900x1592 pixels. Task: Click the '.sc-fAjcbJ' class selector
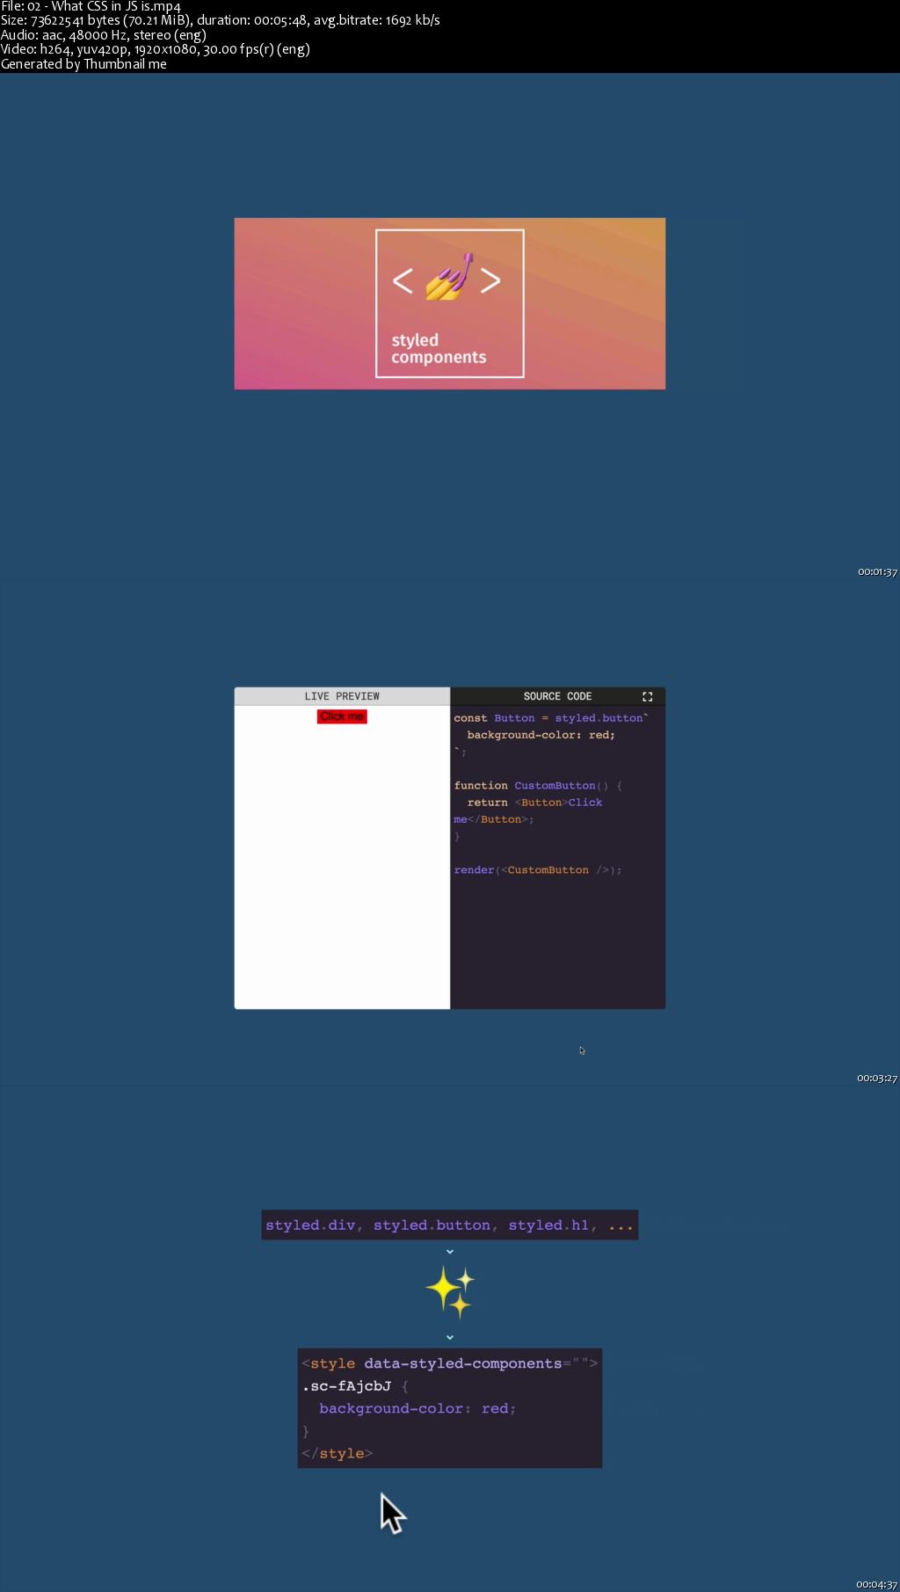tap(346, 1386)
